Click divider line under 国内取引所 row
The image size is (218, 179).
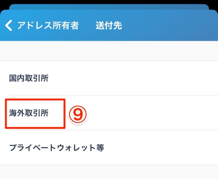pos(113,95)
